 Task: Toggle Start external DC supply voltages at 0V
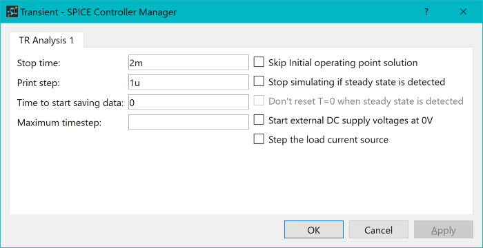[x=259, y=120]
